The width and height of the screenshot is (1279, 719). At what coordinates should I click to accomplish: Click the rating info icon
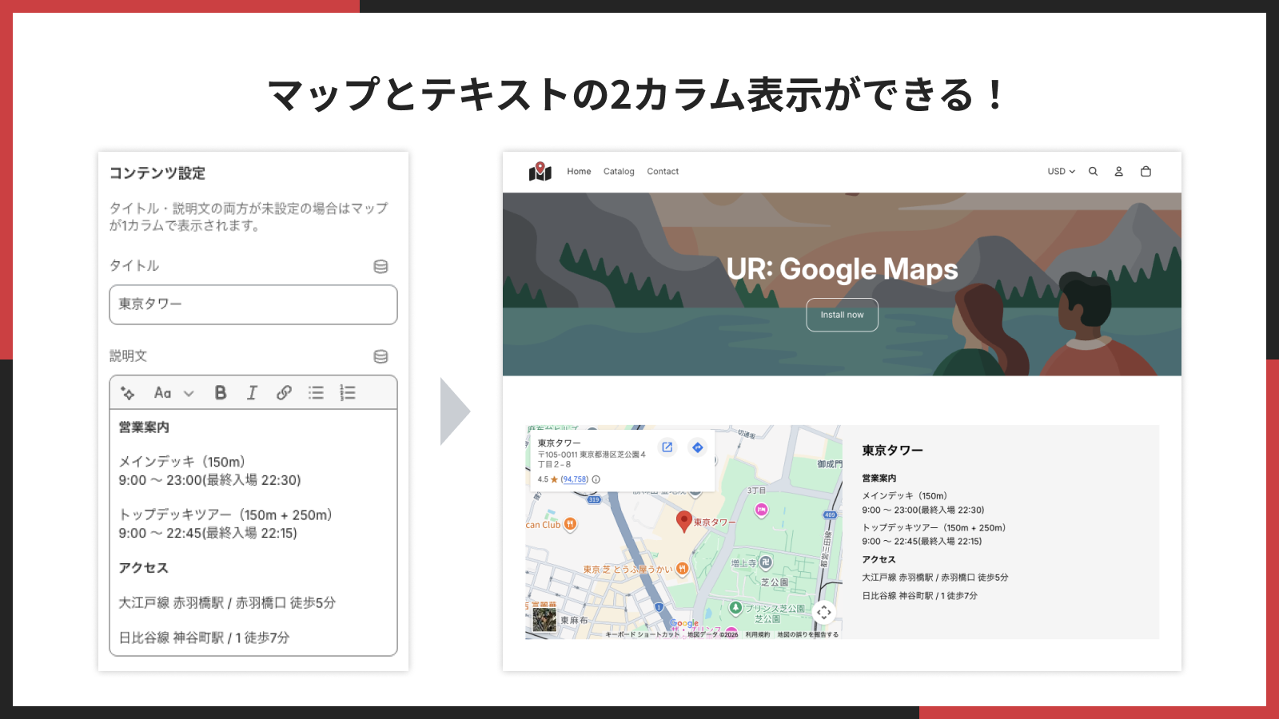tap(596, 479)
